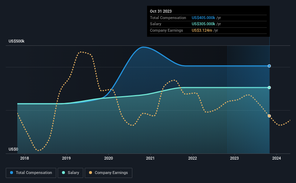296x183 pixels.
Task: Click the blue Total Compensation data point
Action: [269, 66]
